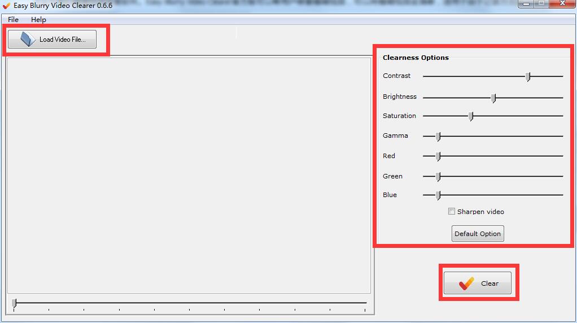Click the Saturation label
The image size is (577, 323).
399,116
